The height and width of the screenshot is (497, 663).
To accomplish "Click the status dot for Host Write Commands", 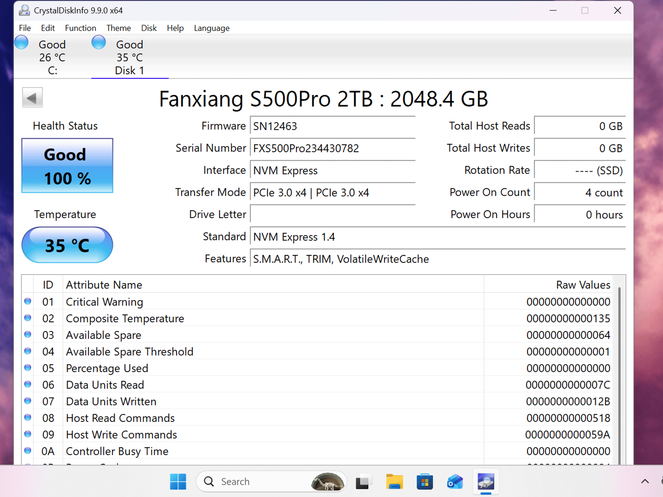I will pos(28,434).
